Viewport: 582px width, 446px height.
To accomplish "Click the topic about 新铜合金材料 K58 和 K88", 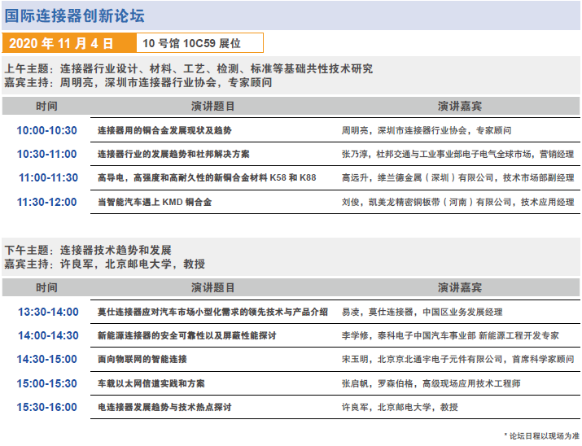I will click(207, 177).
